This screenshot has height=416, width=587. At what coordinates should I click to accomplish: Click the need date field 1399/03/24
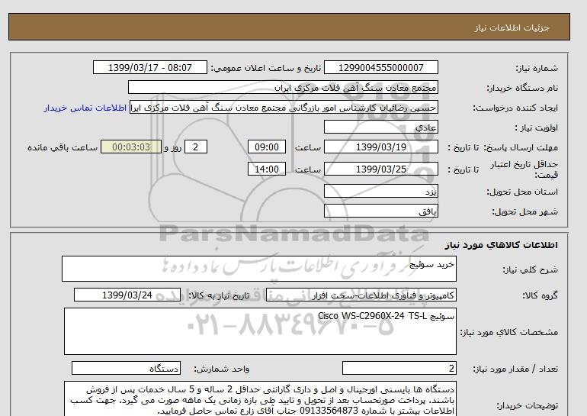tap(127, 295)
